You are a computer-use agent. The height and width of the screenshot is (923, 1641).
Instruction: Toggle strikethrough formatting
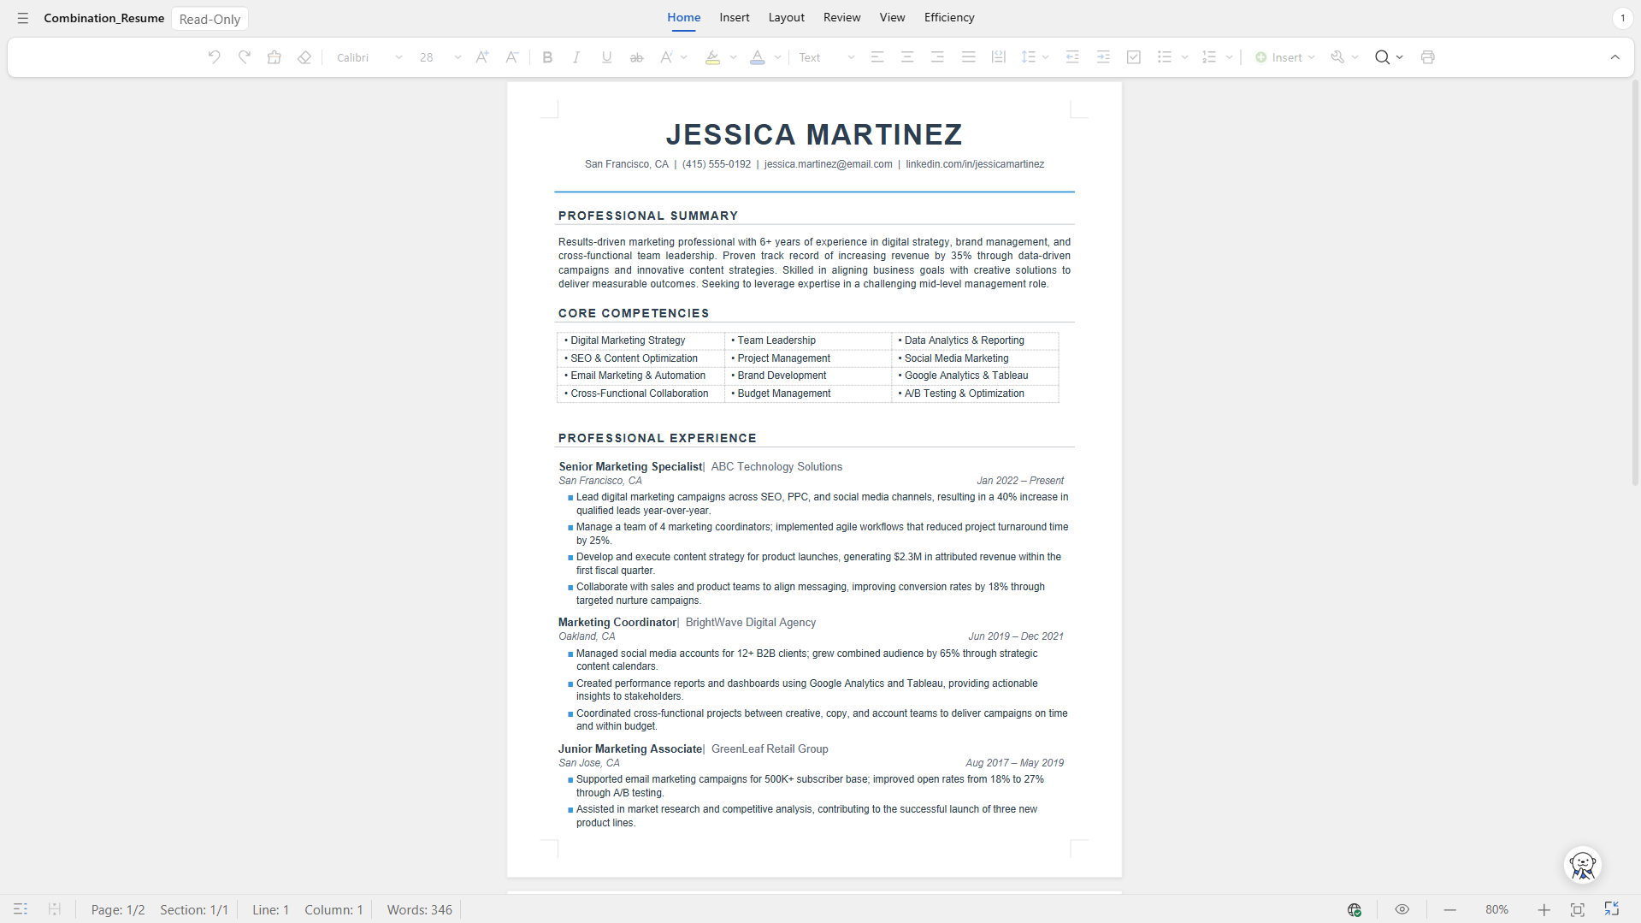636,57
